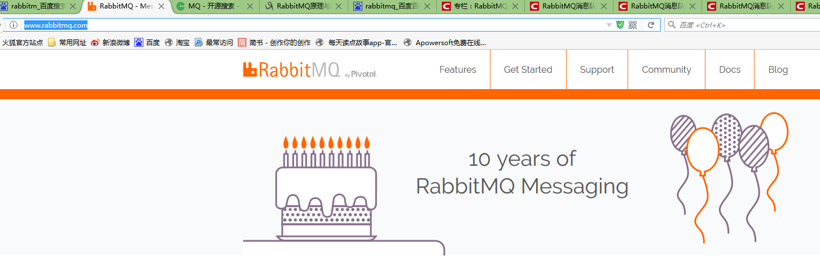This screenshot has width=820, height=260.
Task: Open the 百度 bookmark
Action: point(147,42)
